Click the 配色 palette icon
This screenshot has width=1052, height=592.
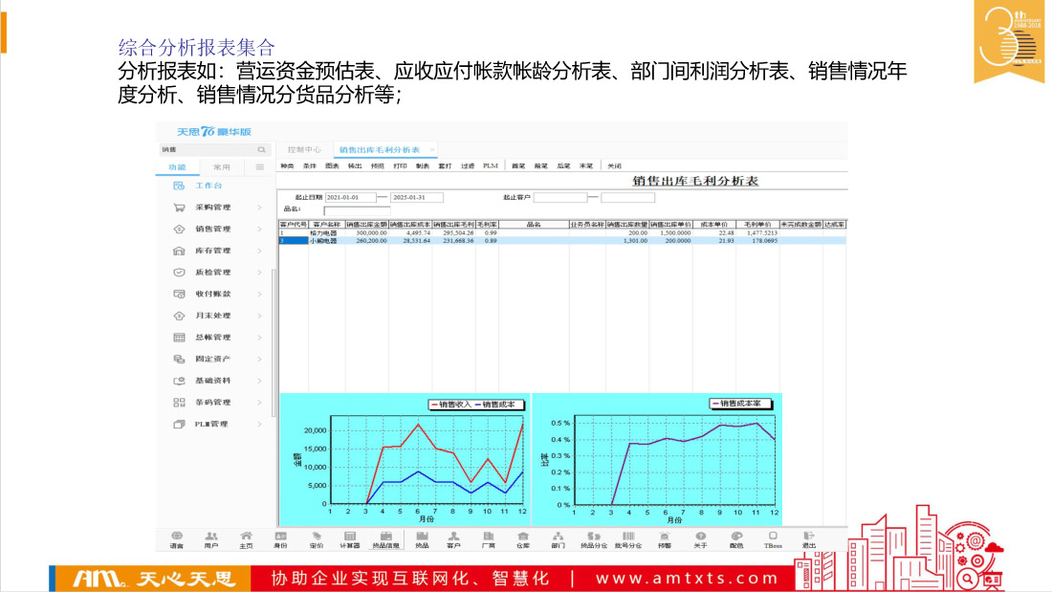[735, 537]
